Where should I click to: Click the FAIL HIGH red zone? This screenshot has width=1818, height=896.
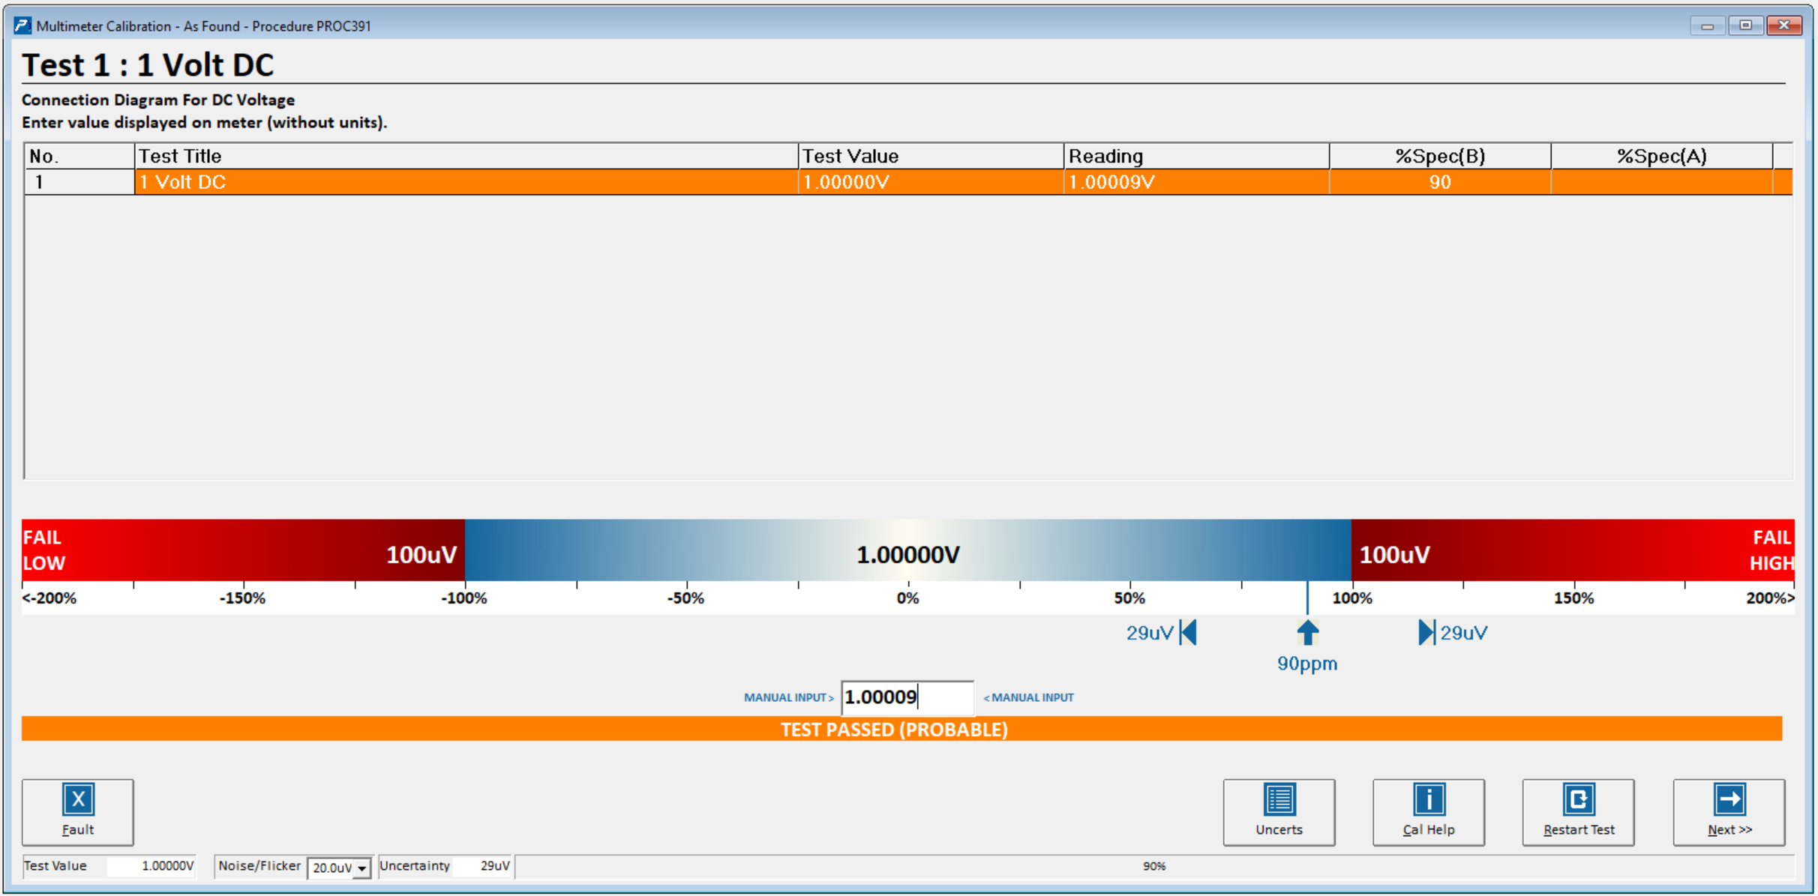1770,550
